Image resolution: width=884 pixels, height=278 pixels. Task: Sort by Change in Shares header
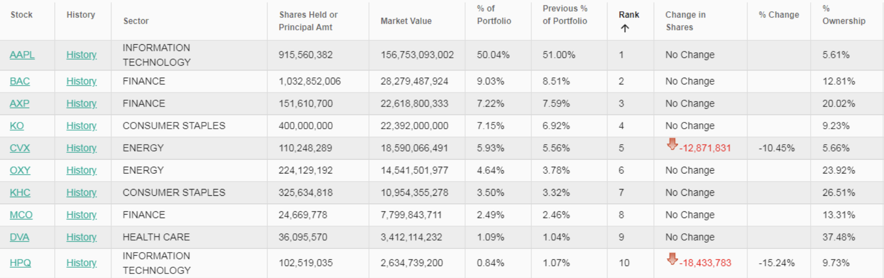[x=685, y=21]
